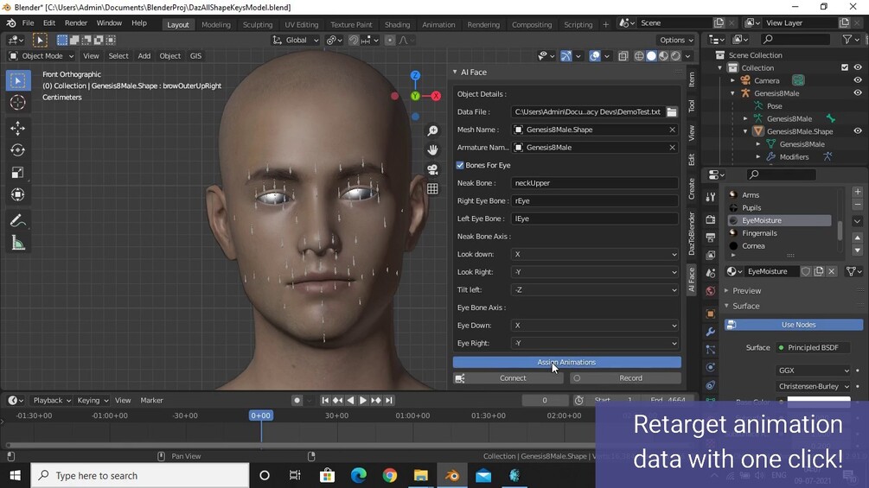Uncheck the Bones For Eye checkbox

tap(461, 165)
